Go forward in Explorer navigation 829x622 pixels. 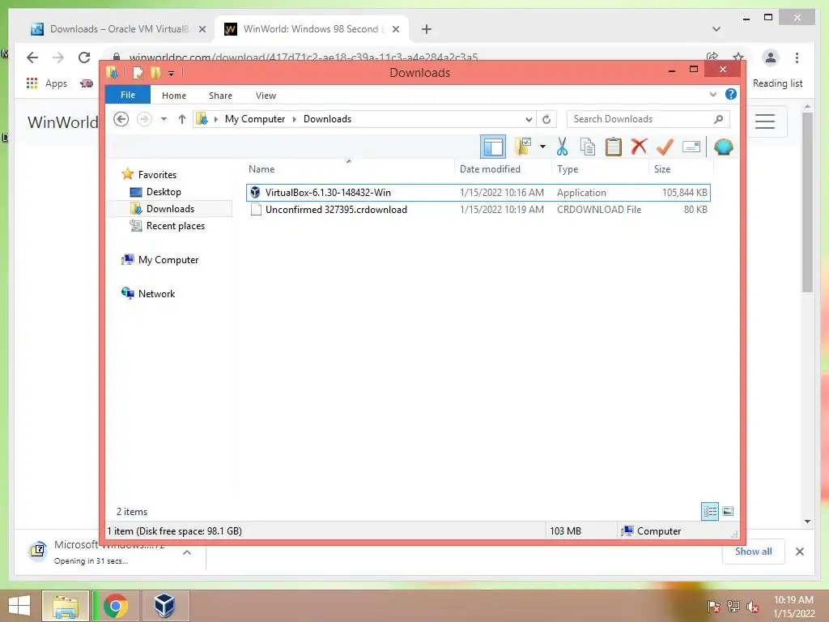(144, 119)
